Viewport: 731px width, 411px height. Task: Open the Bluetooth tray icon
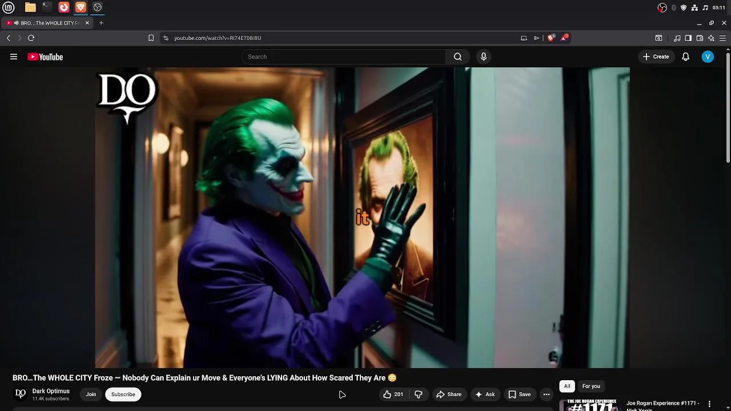click(674, 7)
